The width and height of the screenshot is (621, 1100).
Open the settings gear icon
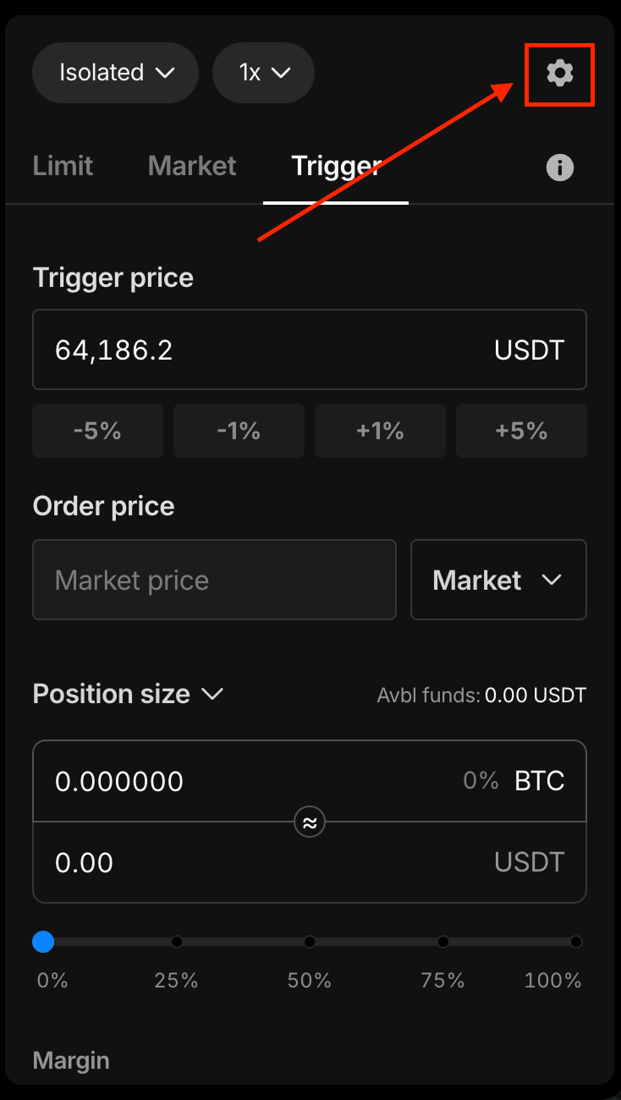[559, 74]
